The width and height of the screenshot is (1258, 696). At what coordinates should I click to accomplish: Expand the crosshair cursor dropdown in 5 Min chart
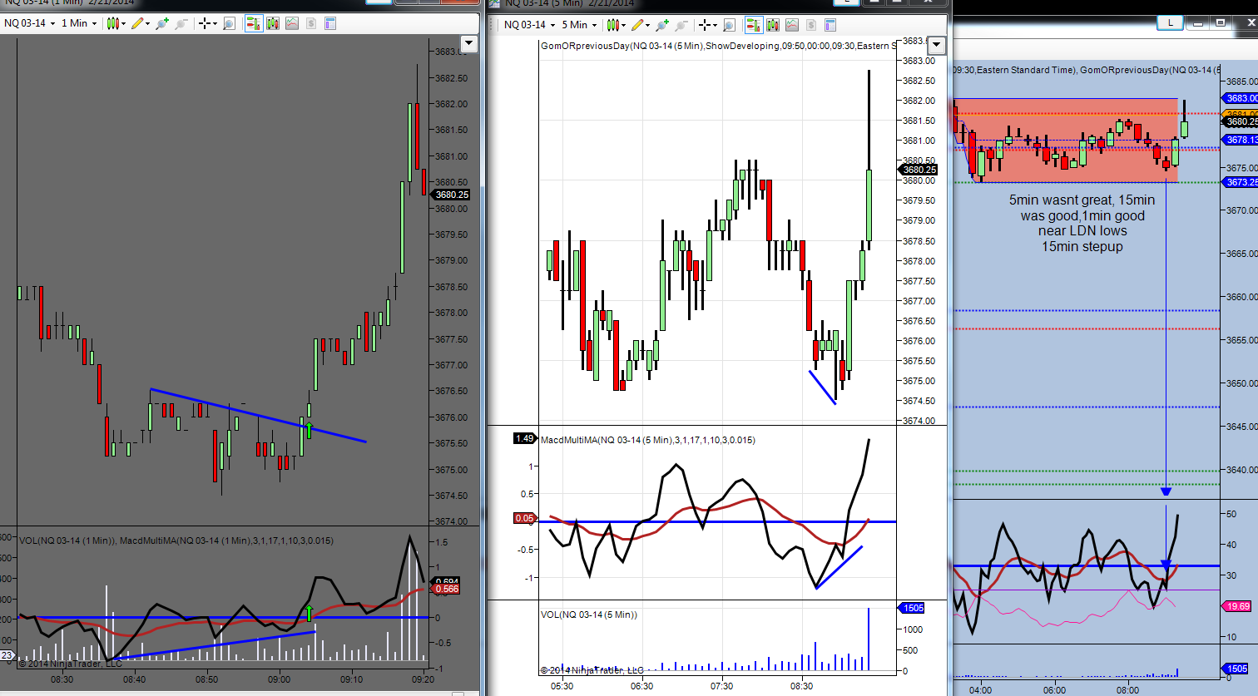(x=716, y=25)
